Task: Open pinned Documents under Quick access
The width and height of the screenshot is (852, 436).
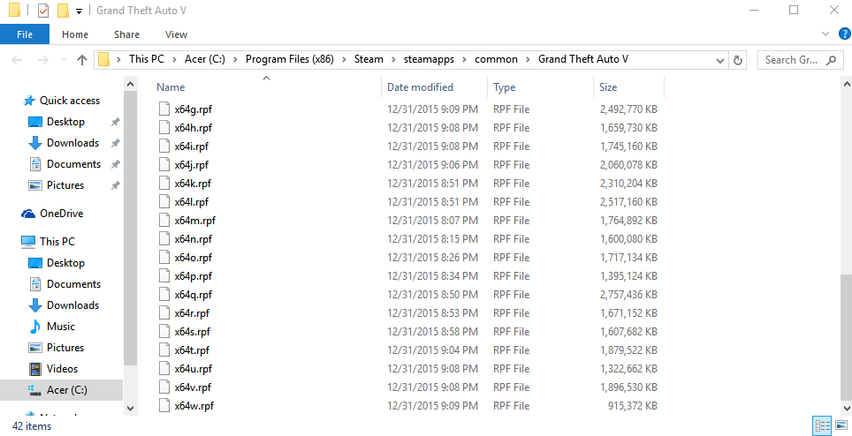Action: (73, 164)
